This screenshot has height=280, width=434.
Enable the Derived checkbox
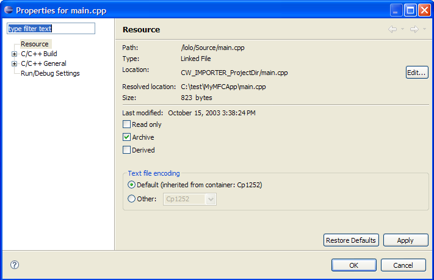tap(127, 150)
